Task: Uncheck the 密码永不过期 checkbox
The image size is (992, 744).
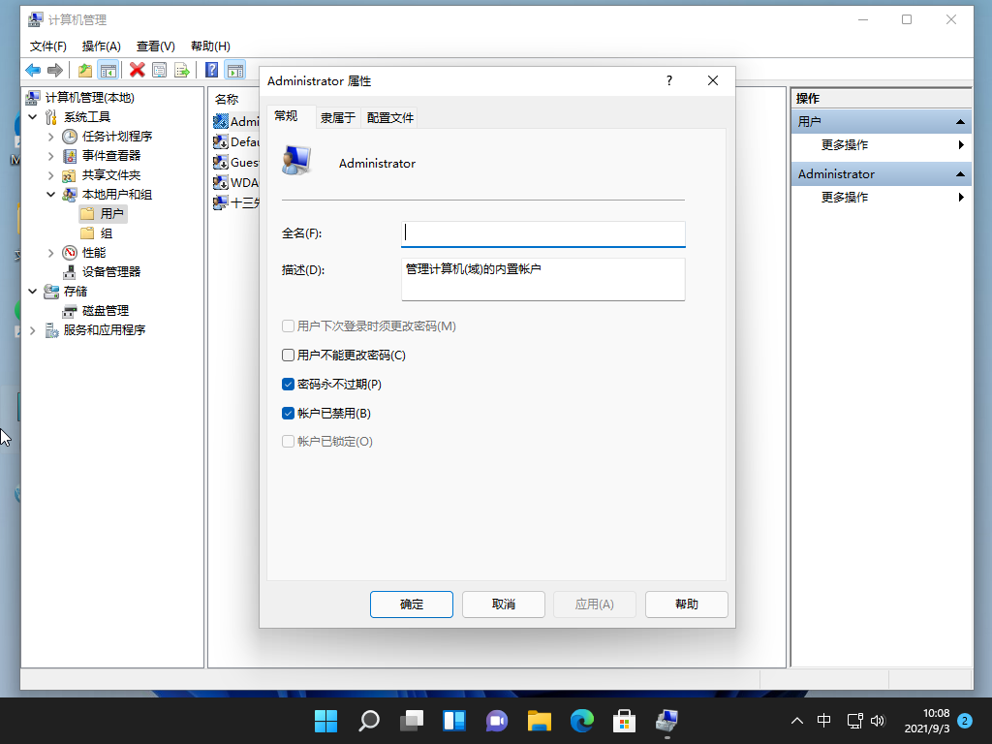Action: (288, 385)
